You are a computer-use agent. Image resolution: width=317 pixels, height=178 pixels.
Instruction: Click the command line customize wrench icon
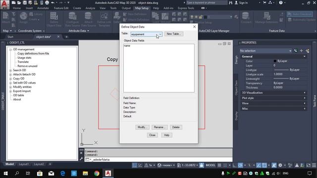point(81,159)
